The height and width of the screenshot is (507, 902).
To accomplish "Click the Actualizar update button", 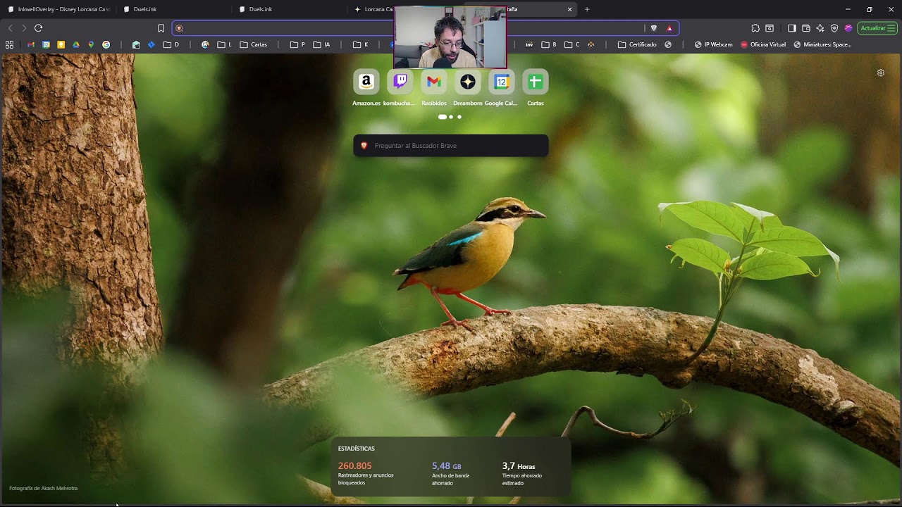I will tap(877, 28).
